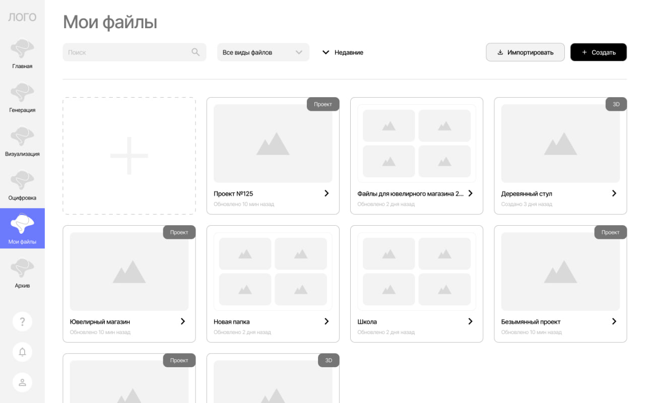This screenshot has height=403, width=645.
Task: Click the plus icon in empty card
Action: pos(129,156)
